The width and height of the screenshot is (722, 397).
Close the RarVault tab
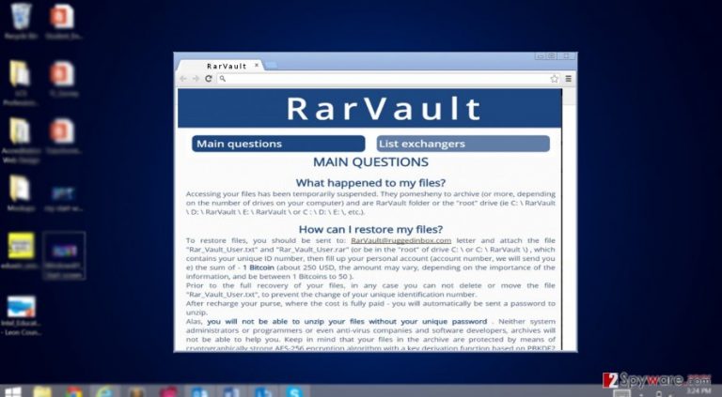(x=257, y=66)
